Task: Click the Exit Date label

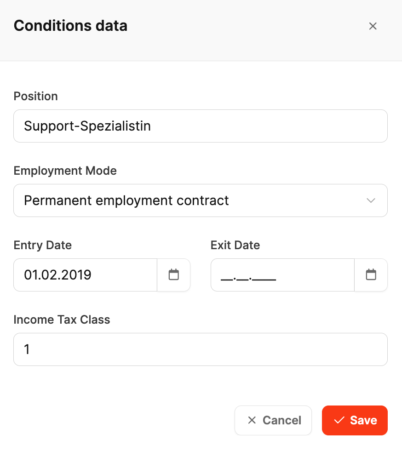Action: 235,245
